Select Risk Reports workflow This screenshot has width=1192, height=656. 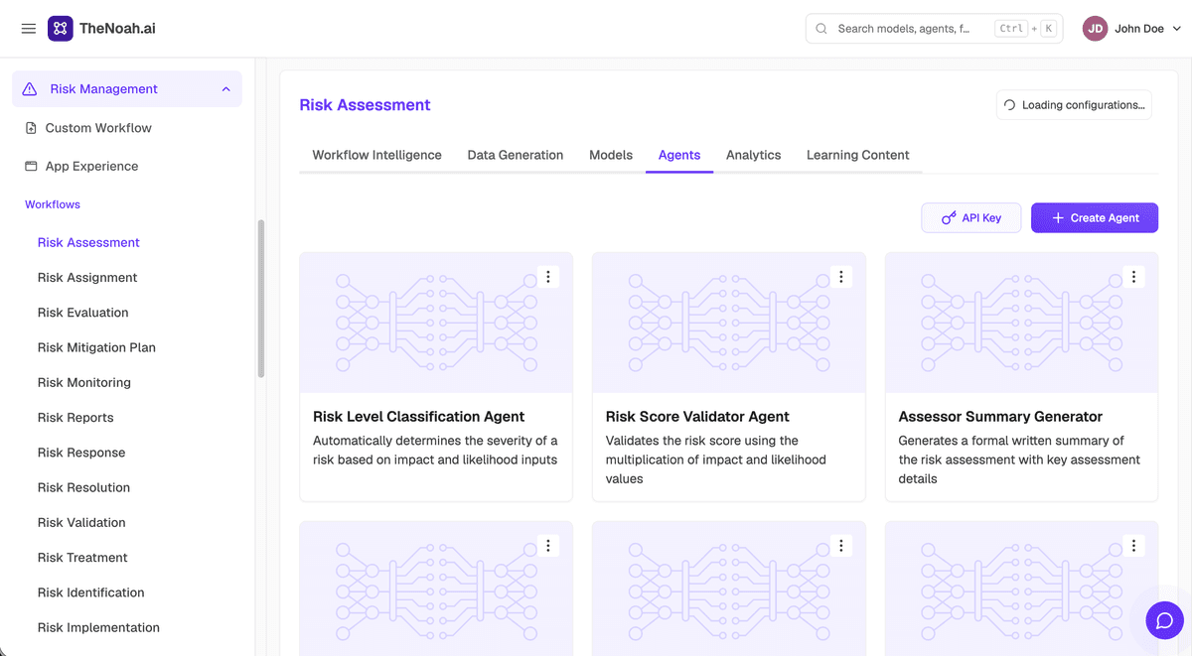75,418
